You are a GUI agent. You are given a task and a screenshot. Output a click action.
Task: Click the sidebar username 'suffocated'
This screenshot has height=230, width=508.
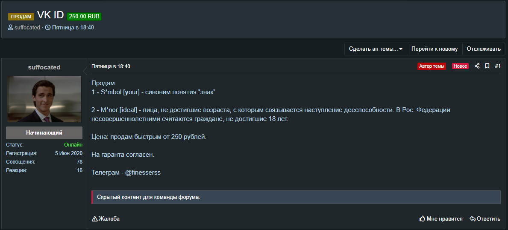44,67
